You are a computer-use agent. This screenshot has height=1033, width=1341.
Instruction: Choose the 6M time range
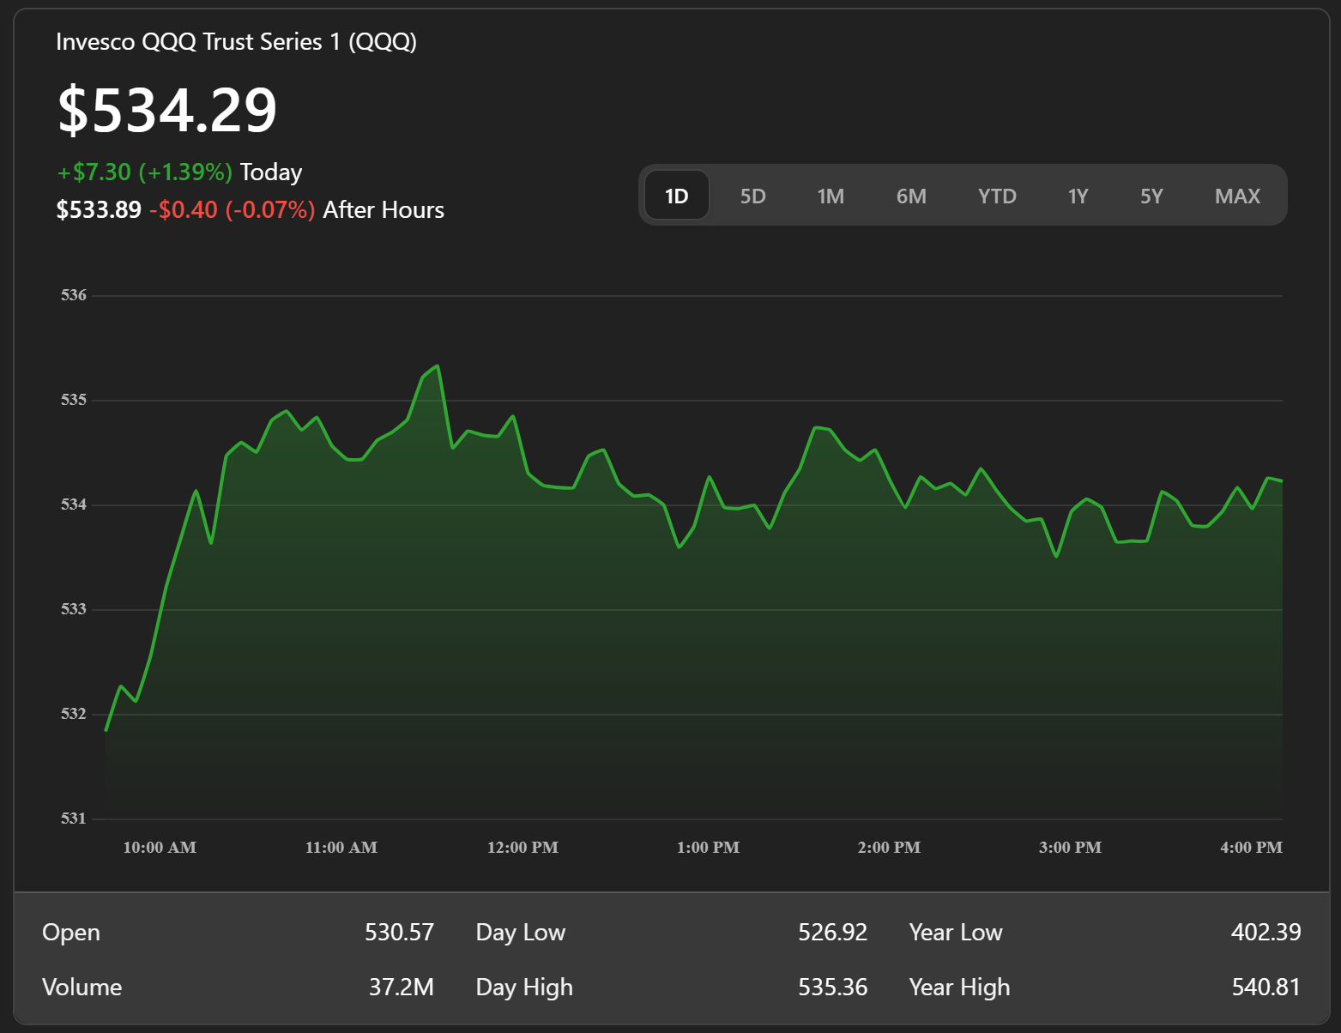(911, 196)
